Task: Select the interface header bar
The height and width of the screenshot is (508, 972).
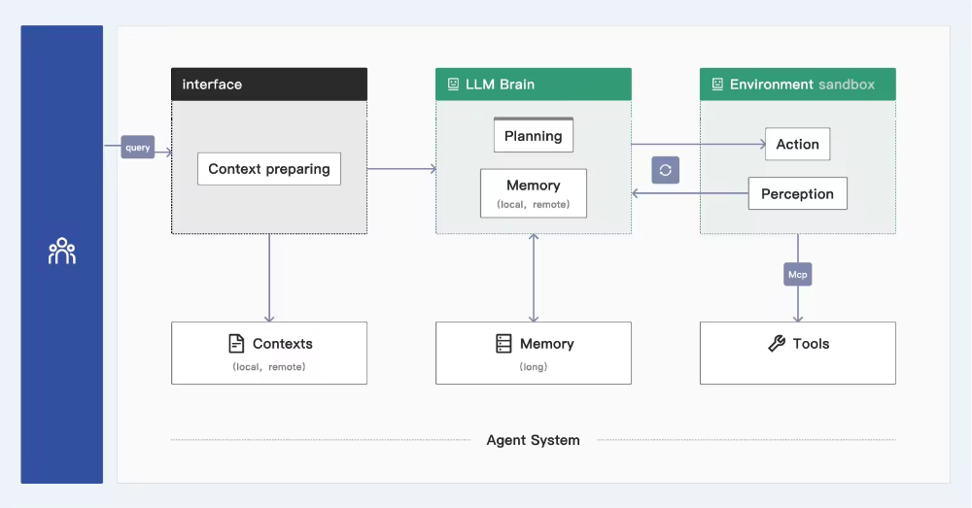Action: click(269, 85)
